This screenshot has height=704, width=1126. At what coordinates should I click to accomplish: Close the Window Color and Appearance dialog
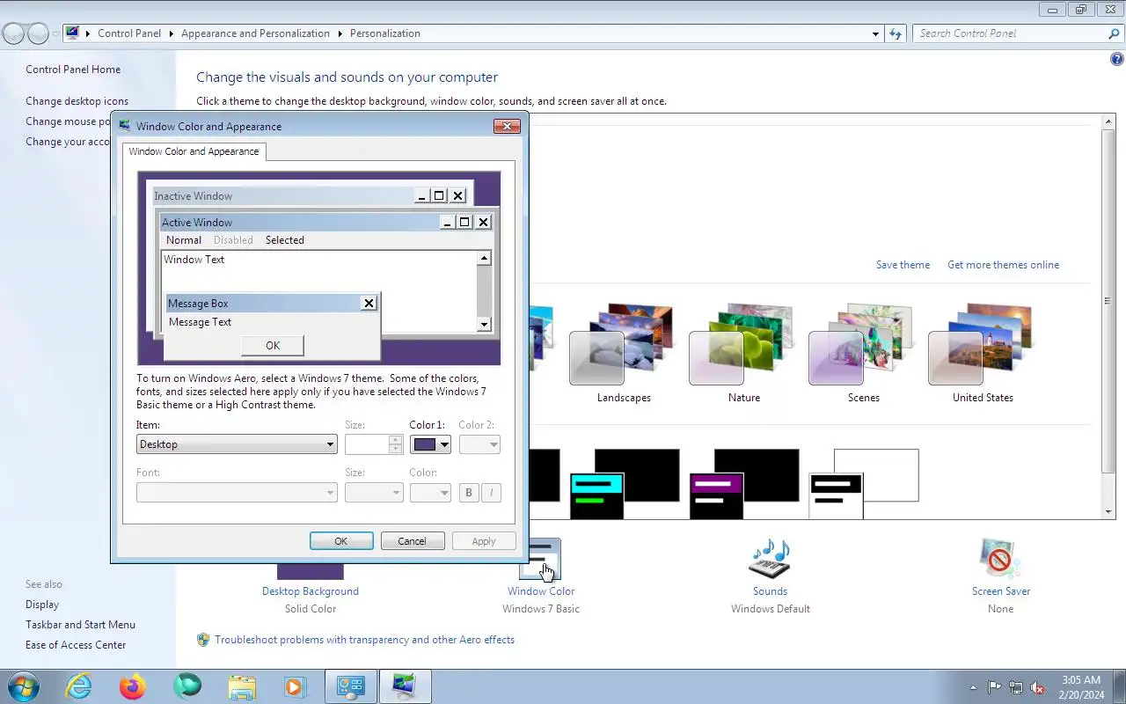coord(507,126)
